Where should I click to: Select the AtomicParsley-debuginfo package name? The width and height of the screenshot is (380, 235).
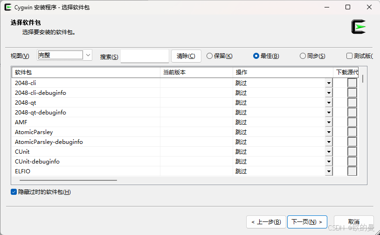49,142
